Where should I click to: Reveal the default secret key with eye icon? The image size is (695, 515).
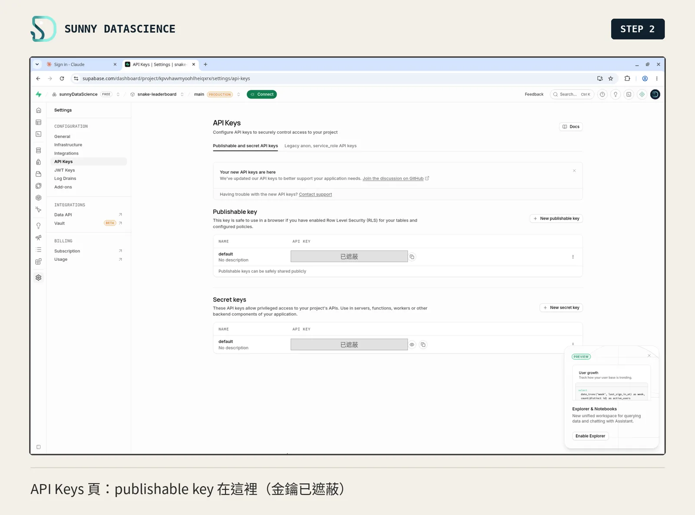point(412,345)
